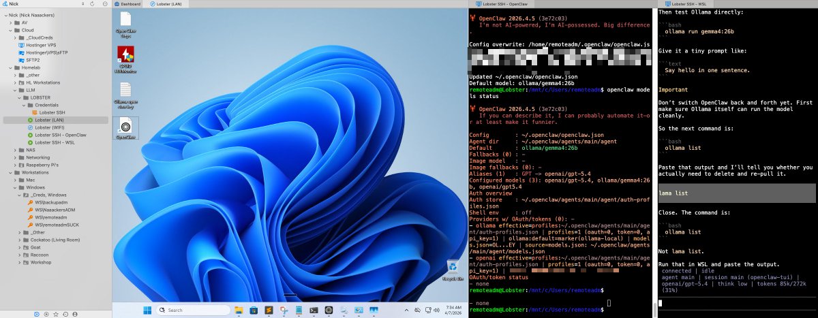
Task: Open the taskbar clock showing 7:34 AM
Action: 454,311
